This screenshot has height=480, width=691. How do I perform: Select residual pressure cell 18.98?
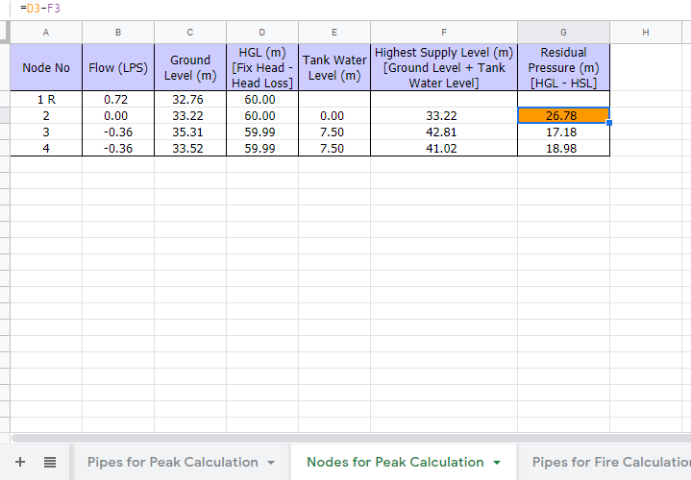coord(563,149)
